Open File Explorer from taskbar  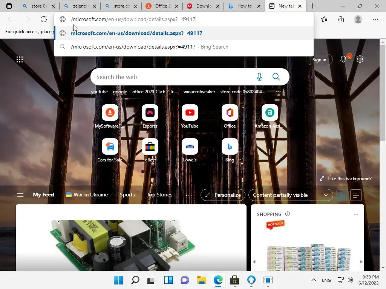pos(202,280)
